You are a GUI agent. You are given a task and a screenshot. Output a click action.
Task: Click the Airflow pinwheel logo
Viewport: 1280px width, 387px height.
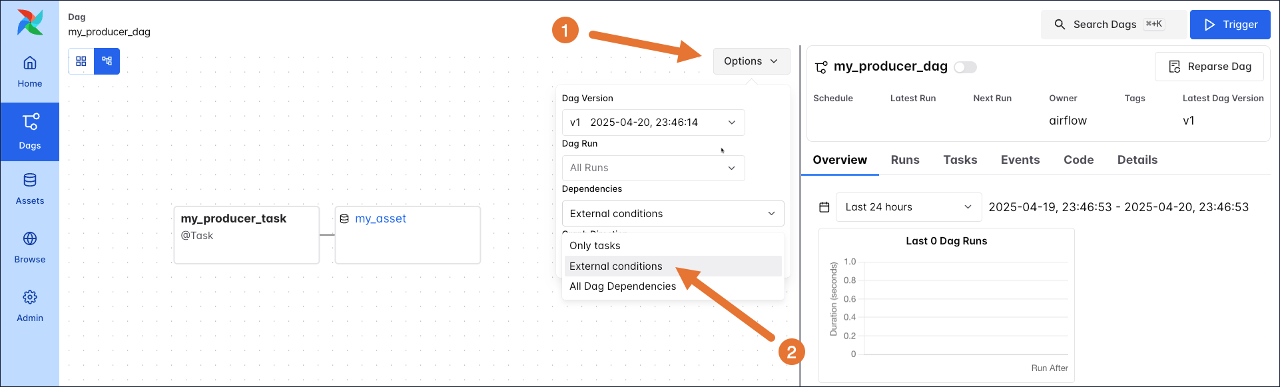(30, 23)
